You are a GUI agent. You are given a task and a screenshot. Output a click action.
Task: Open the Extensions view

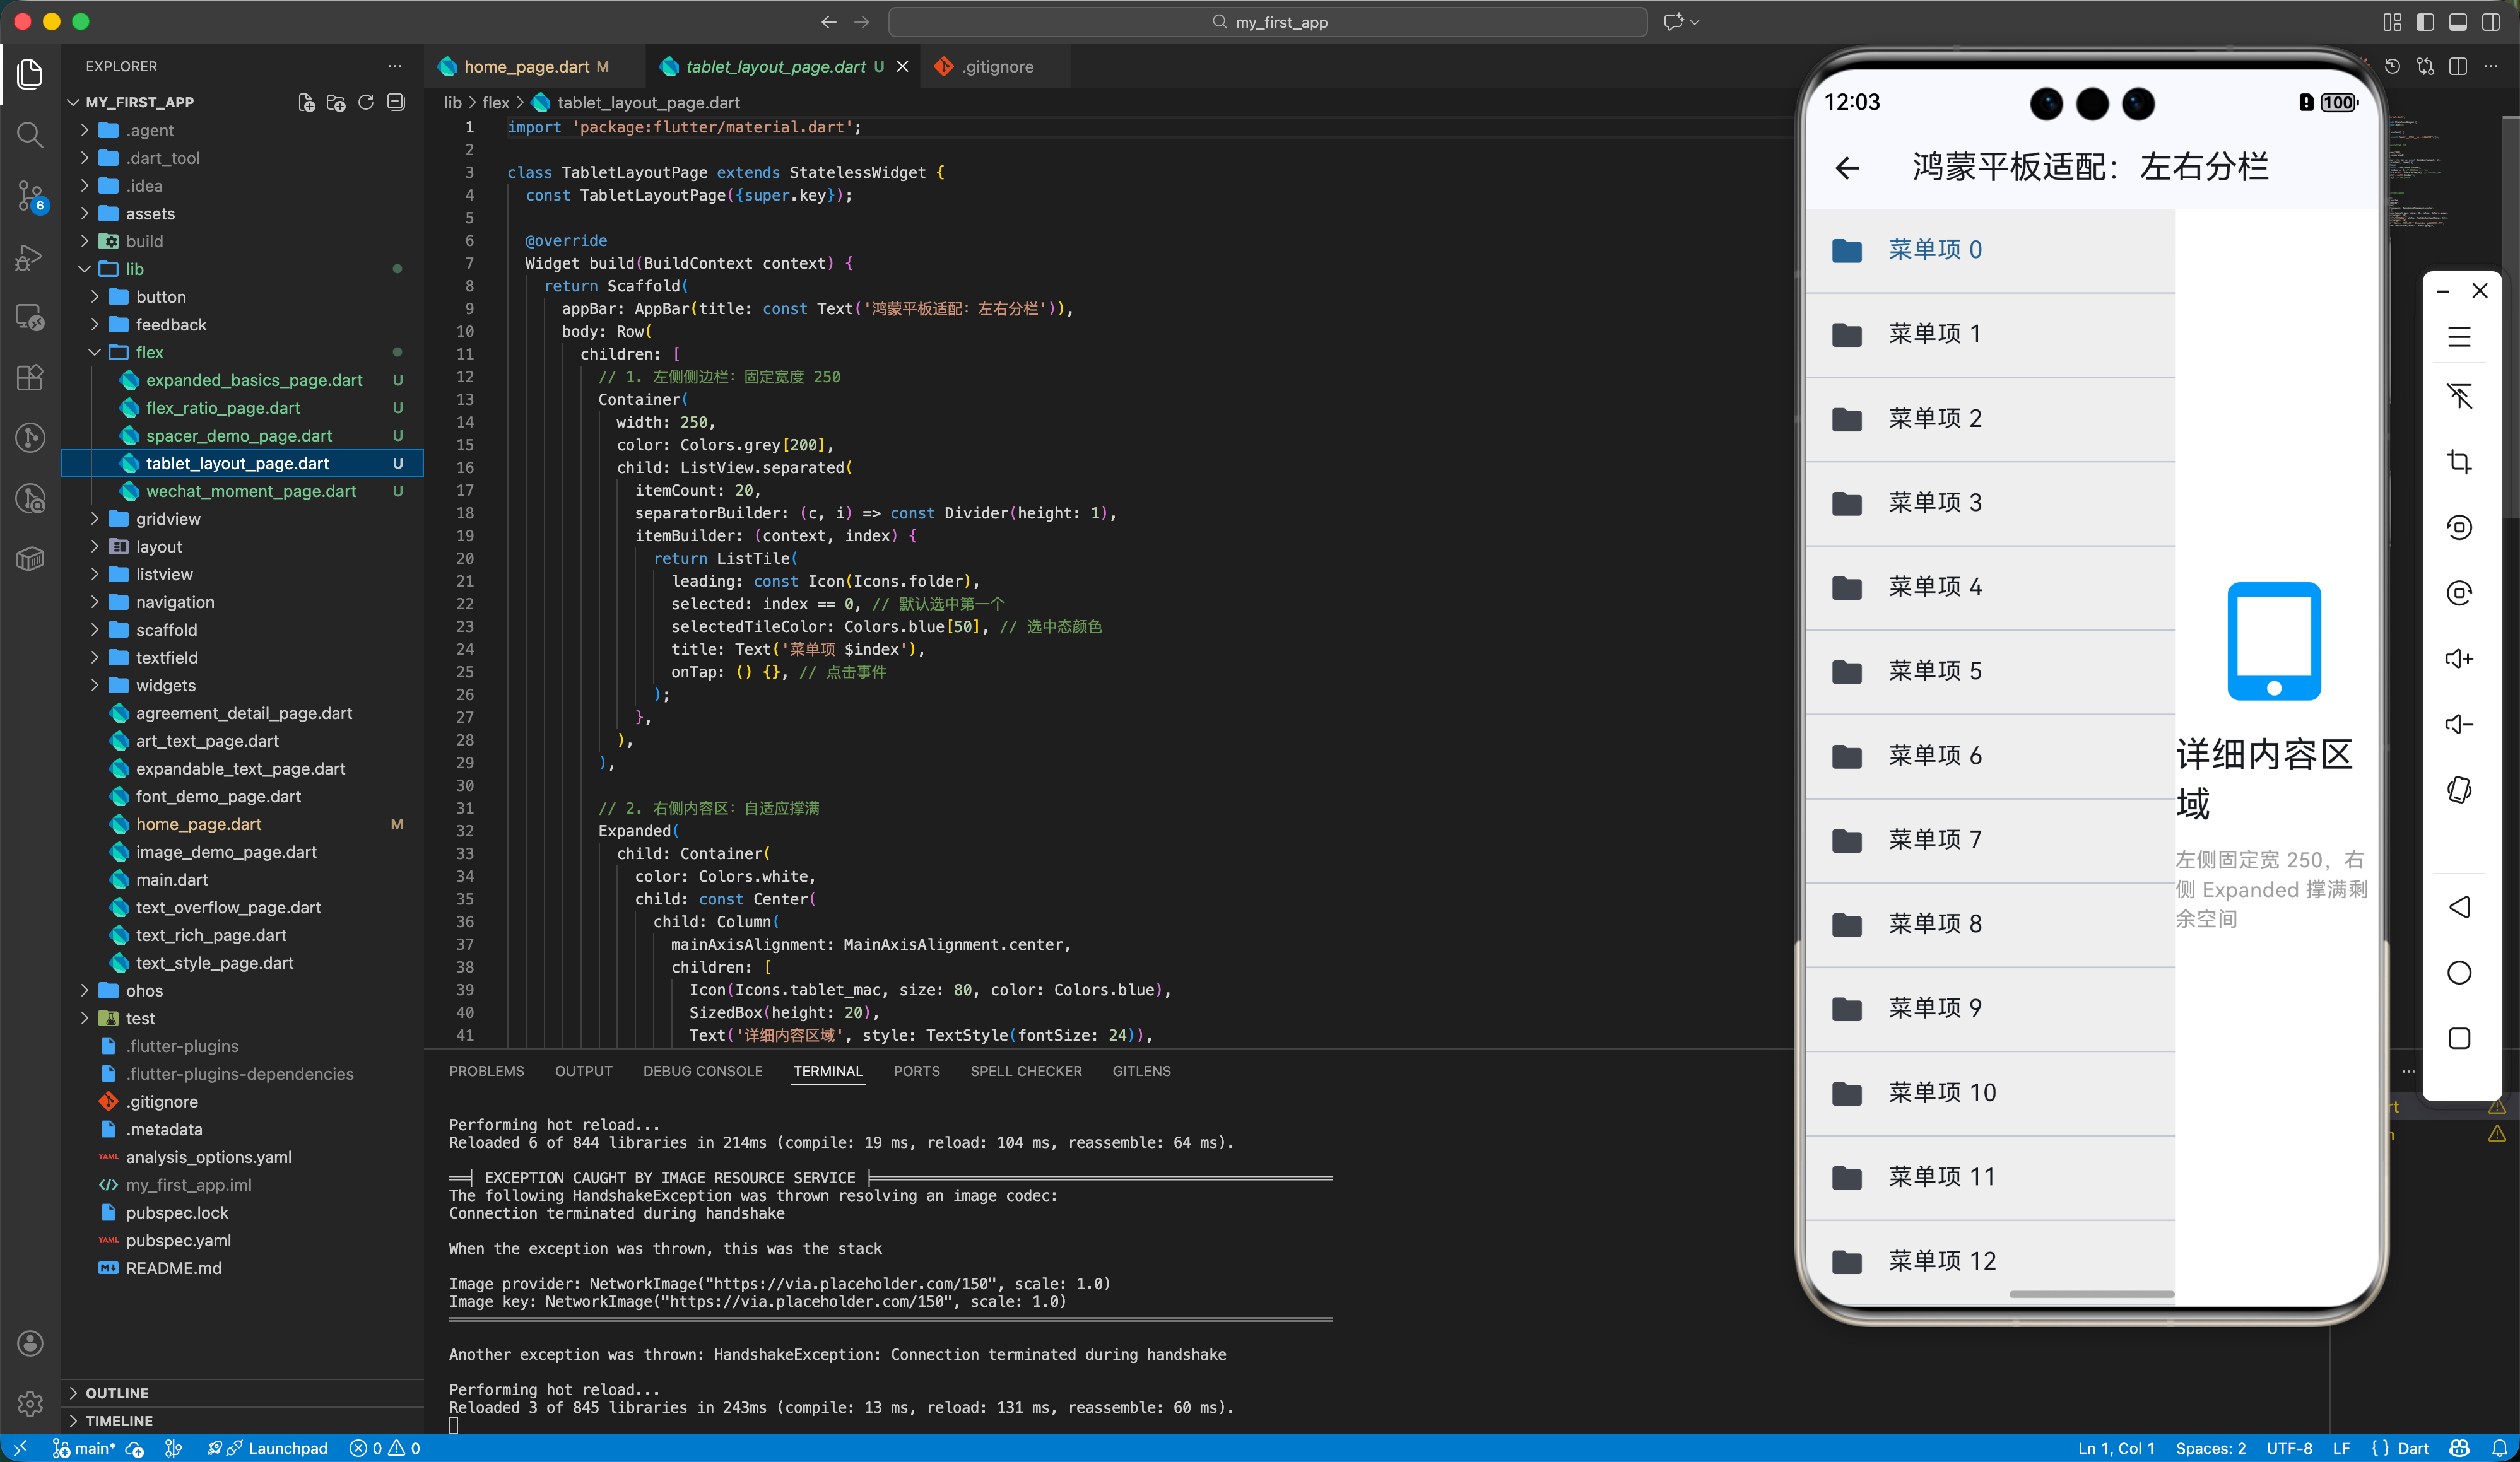30,377
